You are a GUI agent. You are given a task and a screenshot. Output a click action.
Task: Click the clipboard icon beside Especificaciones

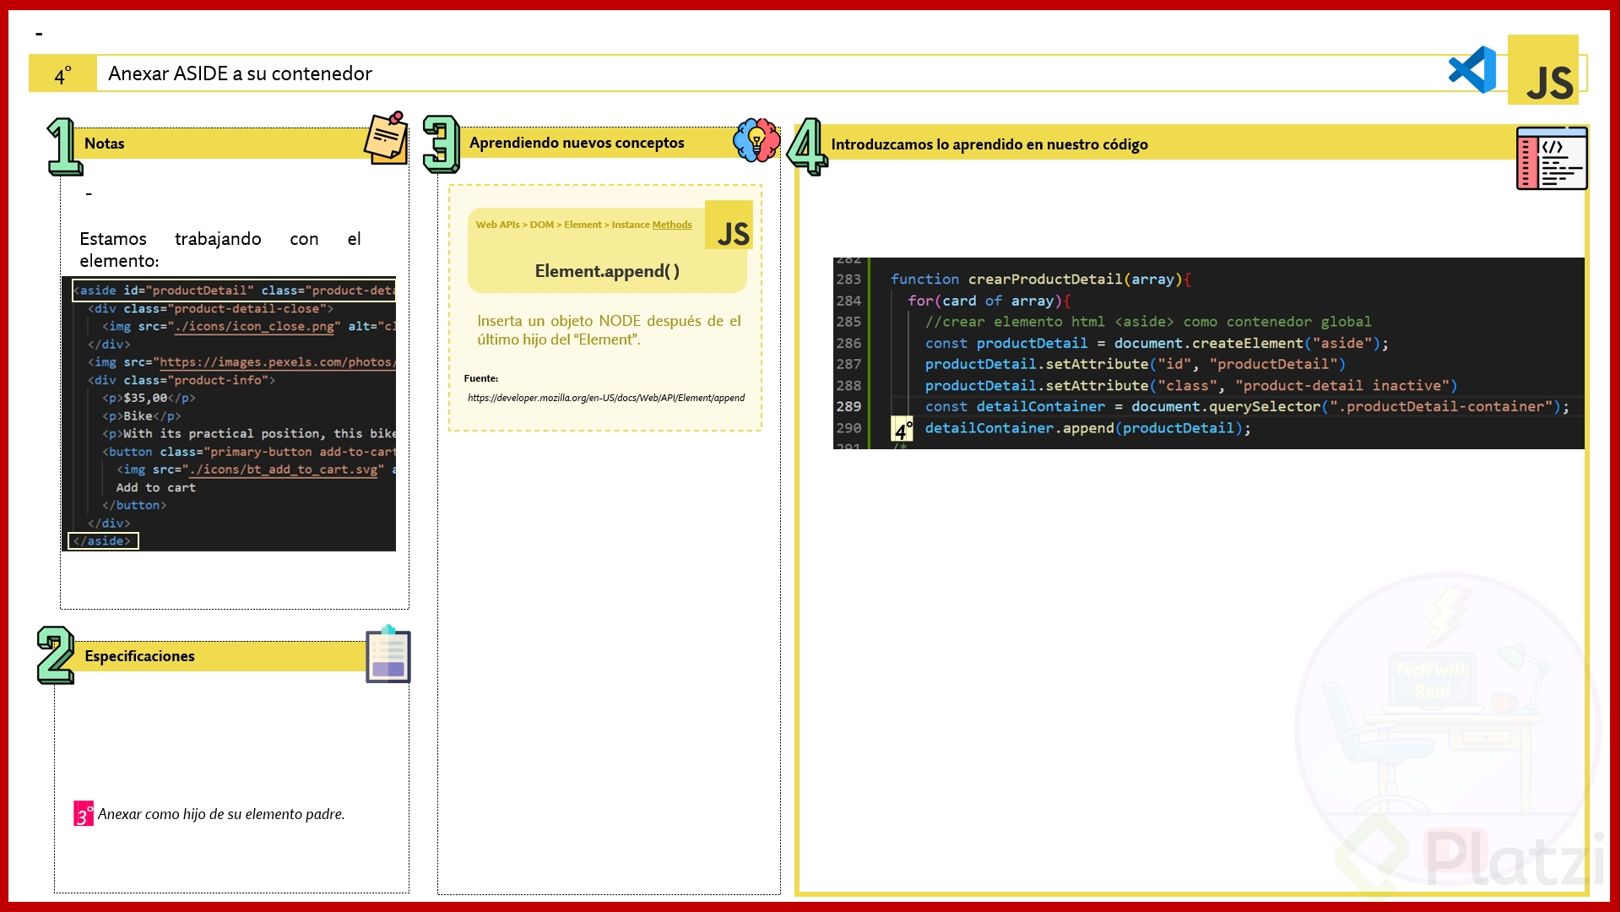[x=388, y=654]
